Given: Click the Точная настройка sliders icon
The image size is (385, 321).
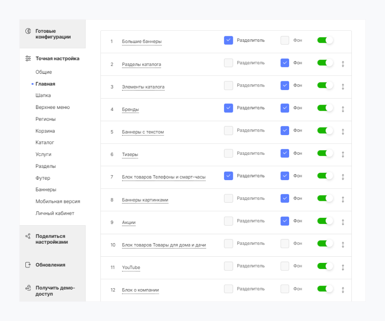Looking at the screenshot, I should [28, 59].
